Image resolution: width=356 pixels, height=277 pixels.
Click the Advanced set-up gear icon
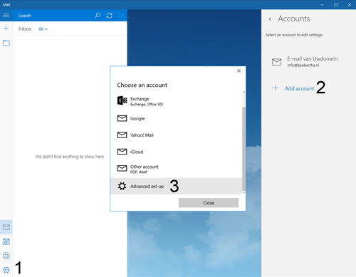(122, 186)
